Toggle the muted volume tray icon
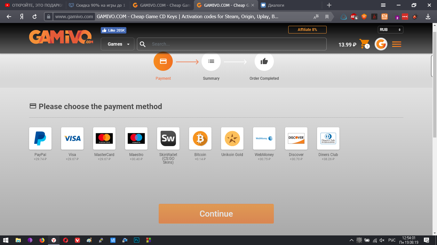437x245 pixels. [x=382, y=240]
